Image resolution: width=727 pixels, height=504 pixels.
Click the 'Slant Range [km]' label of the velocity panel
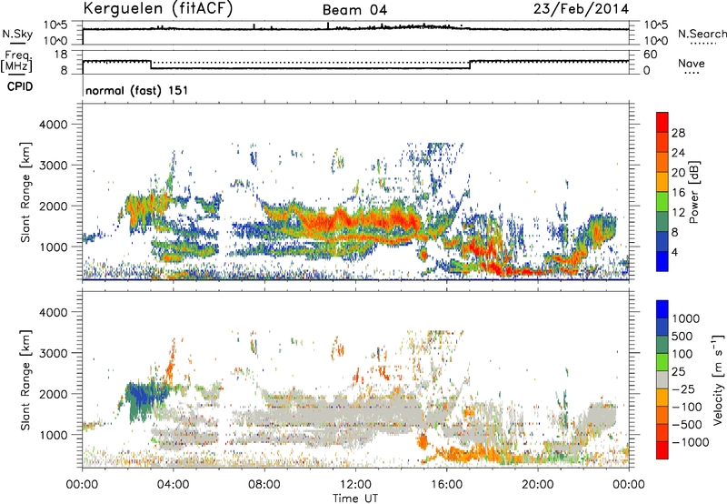(25, 379)
